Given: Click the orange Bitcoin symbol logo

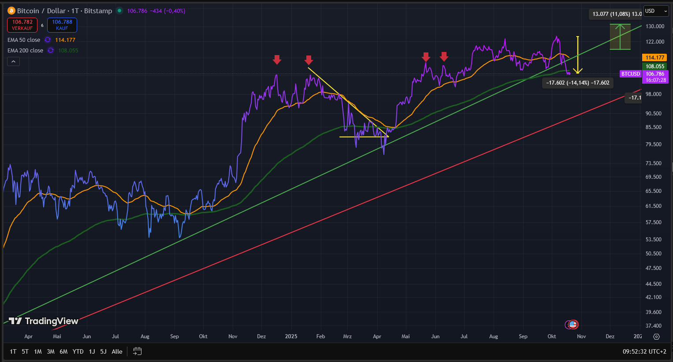Looking at the screenshot, I should (11, 11).
